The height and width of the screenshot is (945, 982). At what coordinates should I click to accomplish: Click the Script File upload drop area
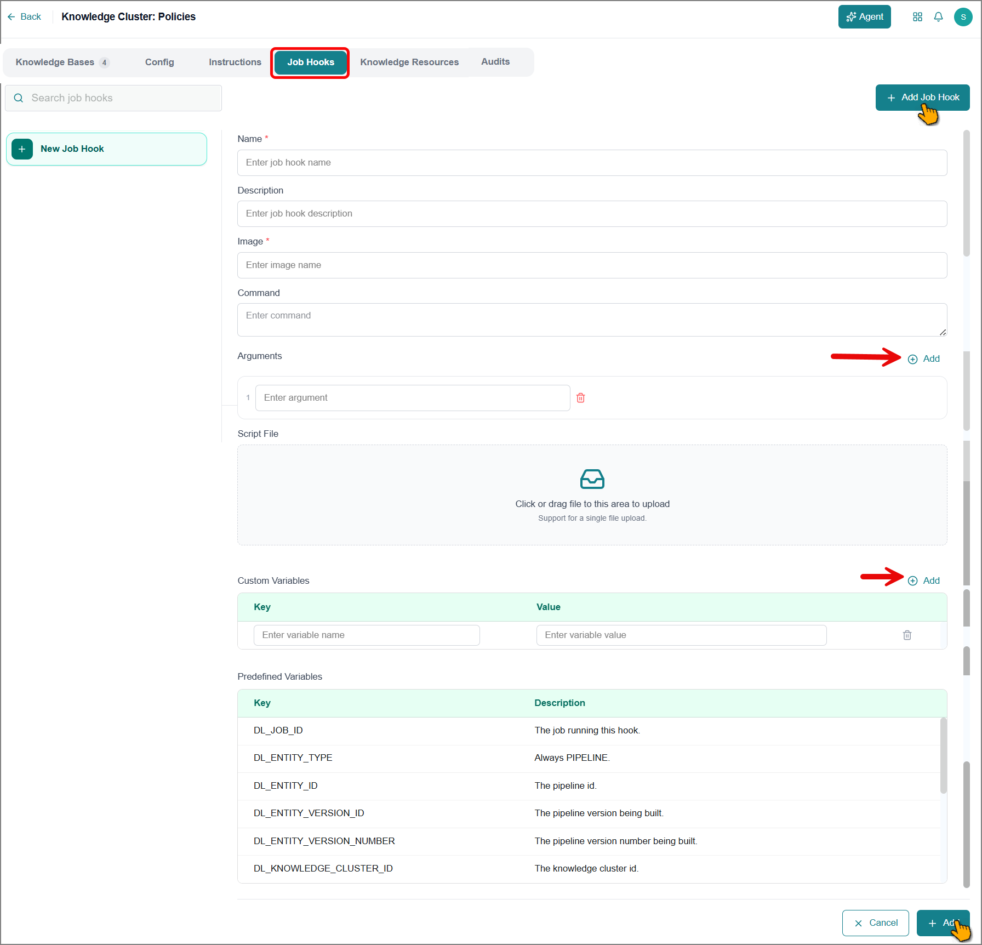coord(592,495)
